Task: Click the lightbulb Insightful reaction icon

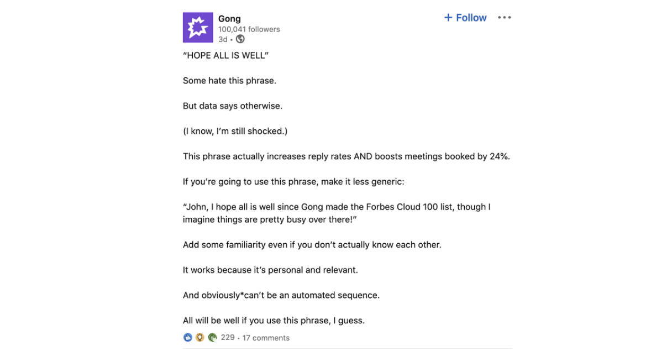Action: 200,337
